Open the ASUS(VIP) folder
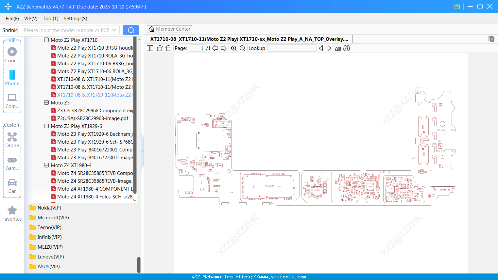 [44, 267]
